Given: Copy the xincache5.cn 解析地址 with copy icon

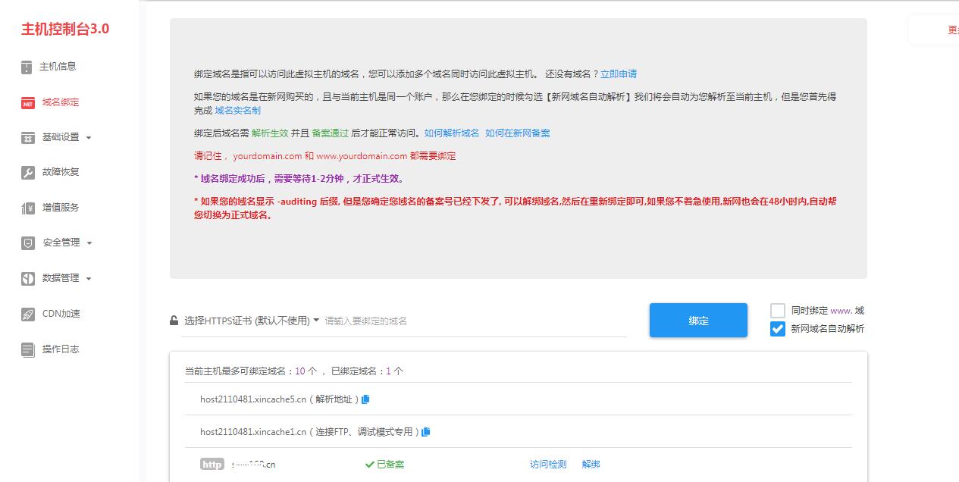Looking at the screenshot, I should pyautogui.click(x=365, y=399).
